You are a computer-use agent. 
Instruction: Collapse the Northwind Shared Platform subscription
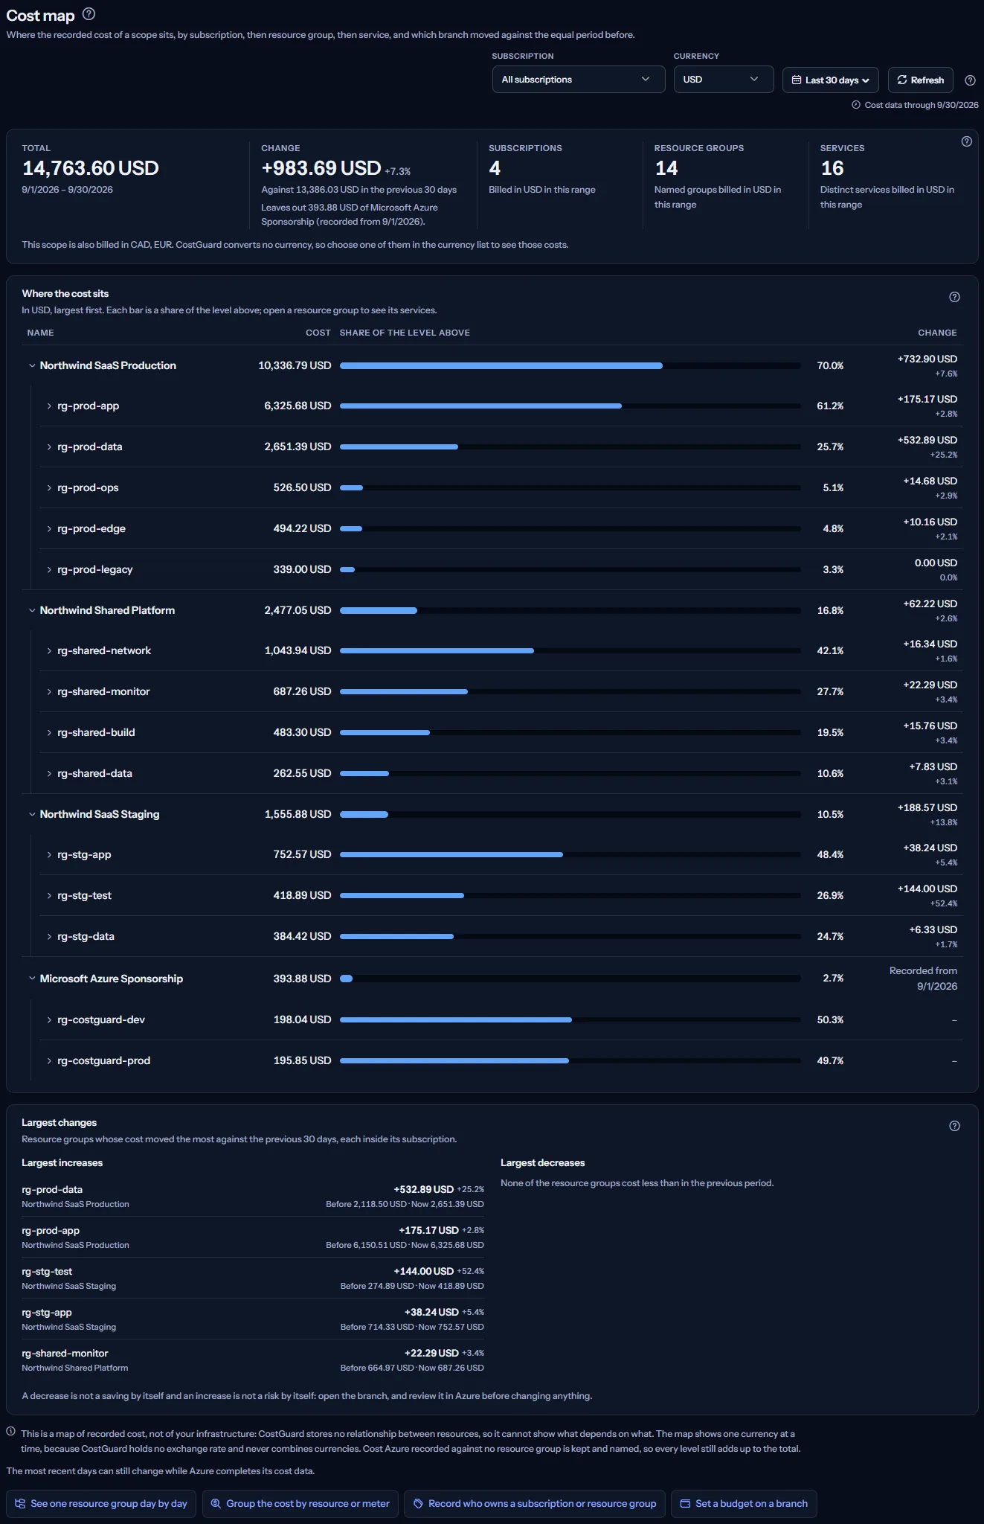(x=32, y=610)
